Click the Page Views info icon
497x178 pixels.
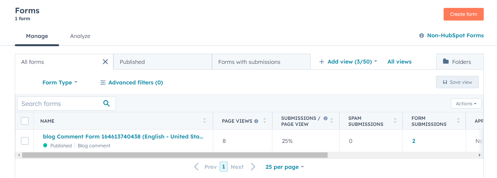click(256, 121)
